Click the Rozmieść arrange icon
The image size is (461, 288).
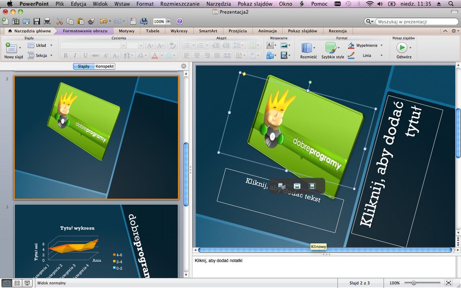pos(306,48)
